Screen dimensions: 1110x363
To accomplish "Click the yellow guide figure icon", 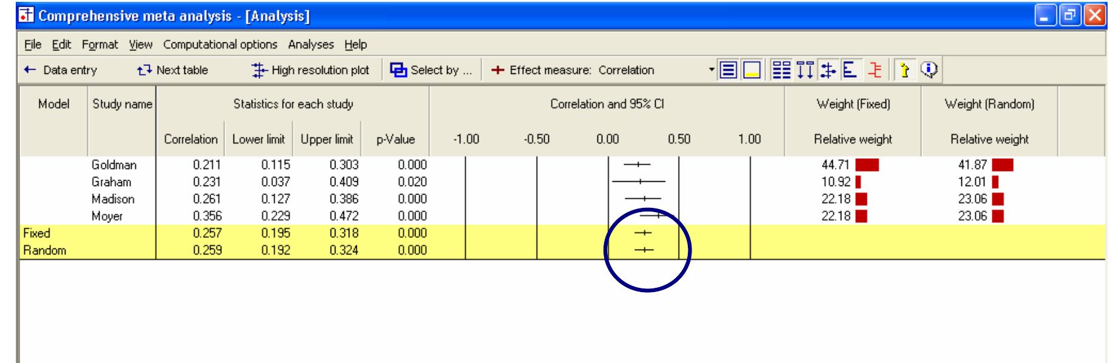I will pyautogui.click(x=904, y=70).
